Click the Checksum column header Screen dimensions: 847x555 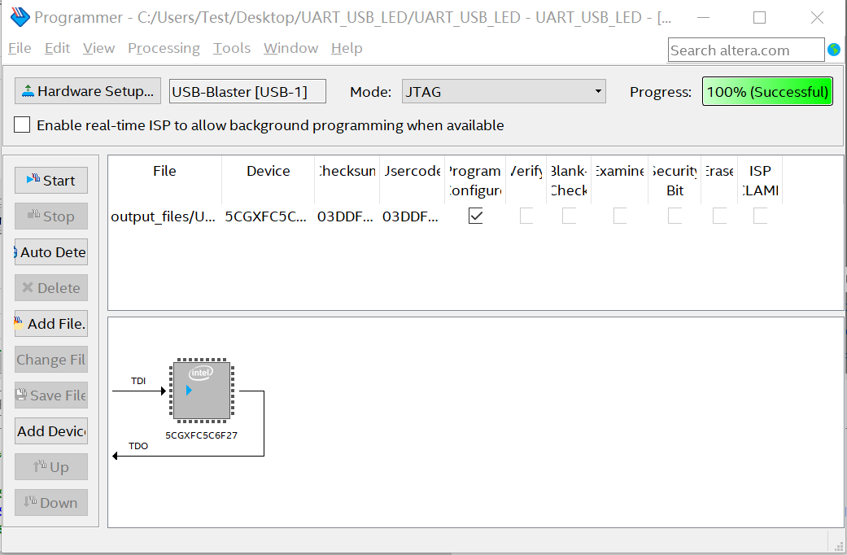(347, 180)
